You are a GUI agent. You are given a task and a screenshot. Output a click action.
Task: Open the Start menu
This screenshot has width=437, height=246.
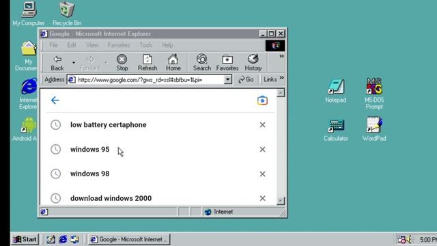point(25,239)
